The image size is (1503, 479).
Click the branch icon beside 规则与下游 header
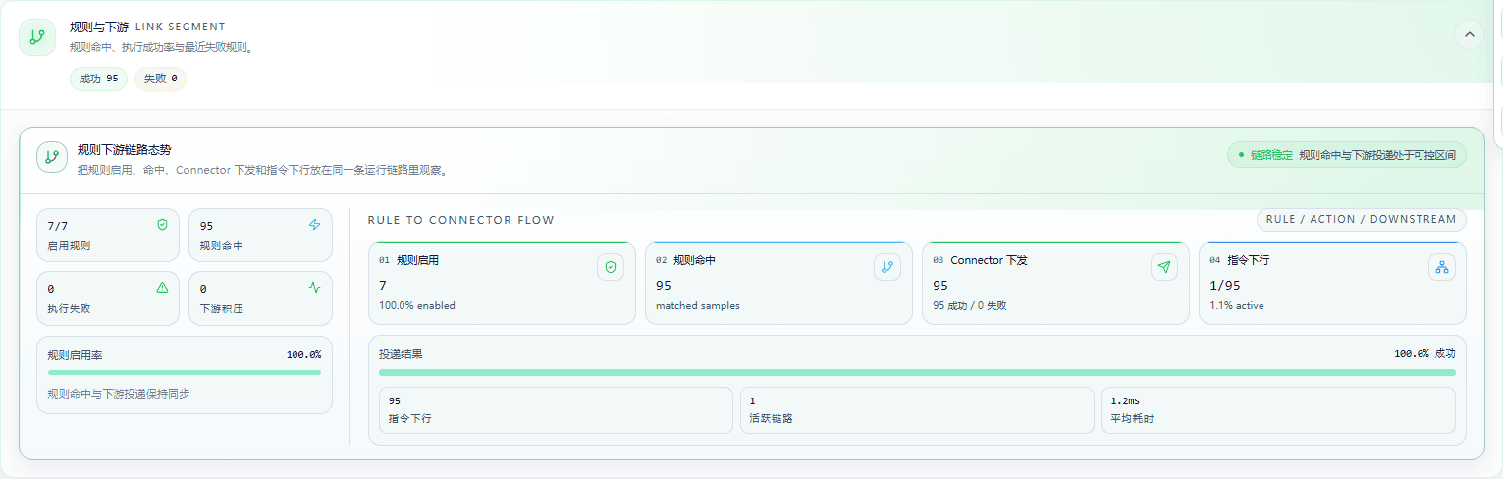[37, 37]
